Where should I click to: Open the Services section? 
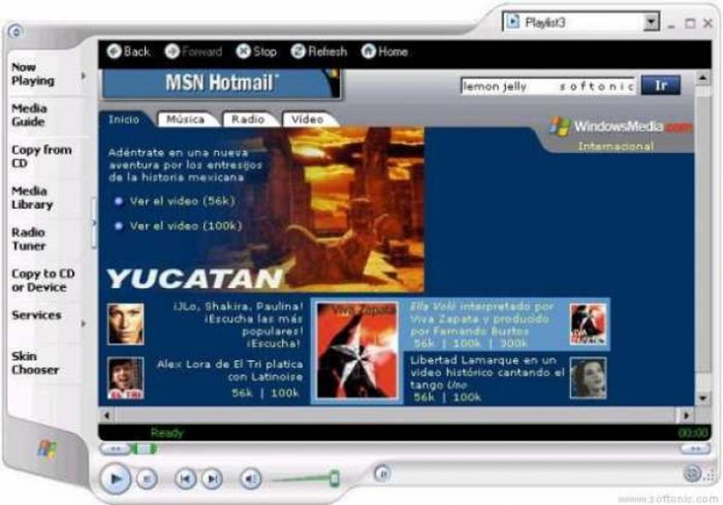(36, 315)
